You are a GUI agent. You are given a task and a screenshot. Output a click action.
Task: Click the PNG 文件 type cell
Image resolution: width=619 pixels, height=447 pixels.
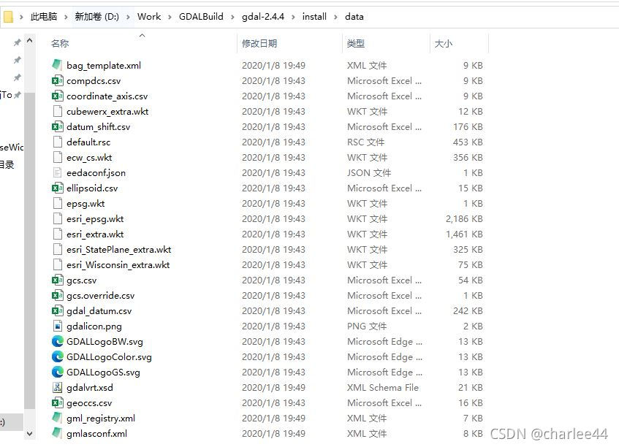click(x=367, y=326)
